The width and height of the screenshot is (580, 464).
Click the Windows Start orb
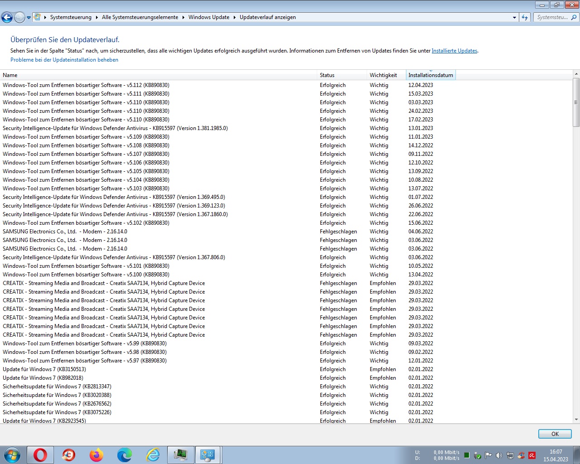pos(12,454)
